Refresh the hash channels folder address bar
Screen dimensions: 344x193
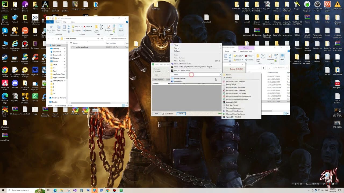tap(102, 39)
